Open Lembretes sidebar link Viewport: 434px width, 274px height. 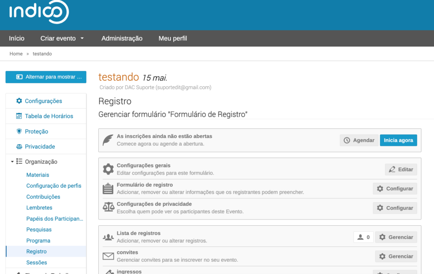pyautogui.click(x=39, y=208)
